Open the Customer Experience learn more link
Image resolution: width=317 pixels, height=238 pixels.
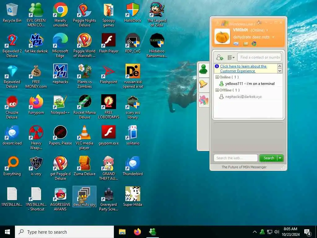click(x=243, y=68)
